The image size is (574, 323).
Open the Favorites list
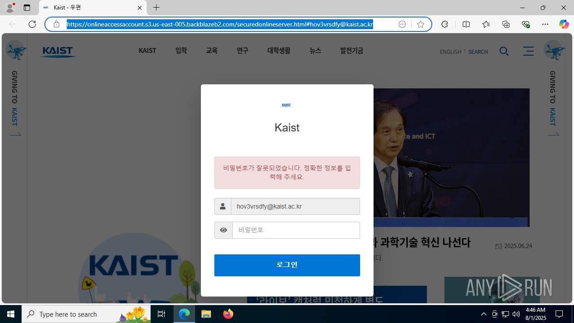click(x=486, y=24)
